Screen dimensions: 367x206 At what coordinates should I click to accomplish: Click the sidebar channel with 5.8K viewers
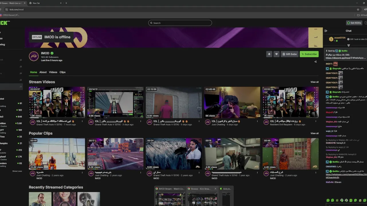[x=11, y=124]
